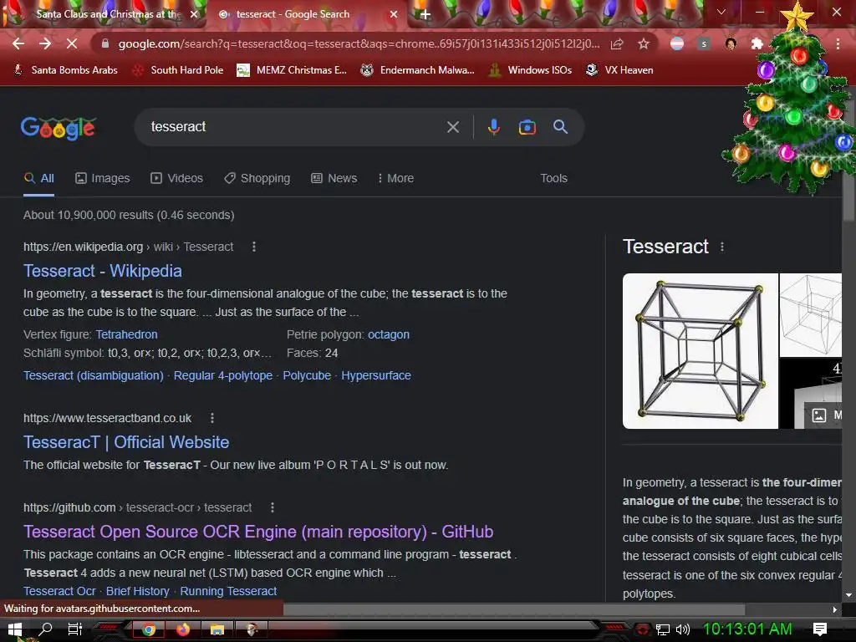Open the notification center icon

click(x=820, y=629)
